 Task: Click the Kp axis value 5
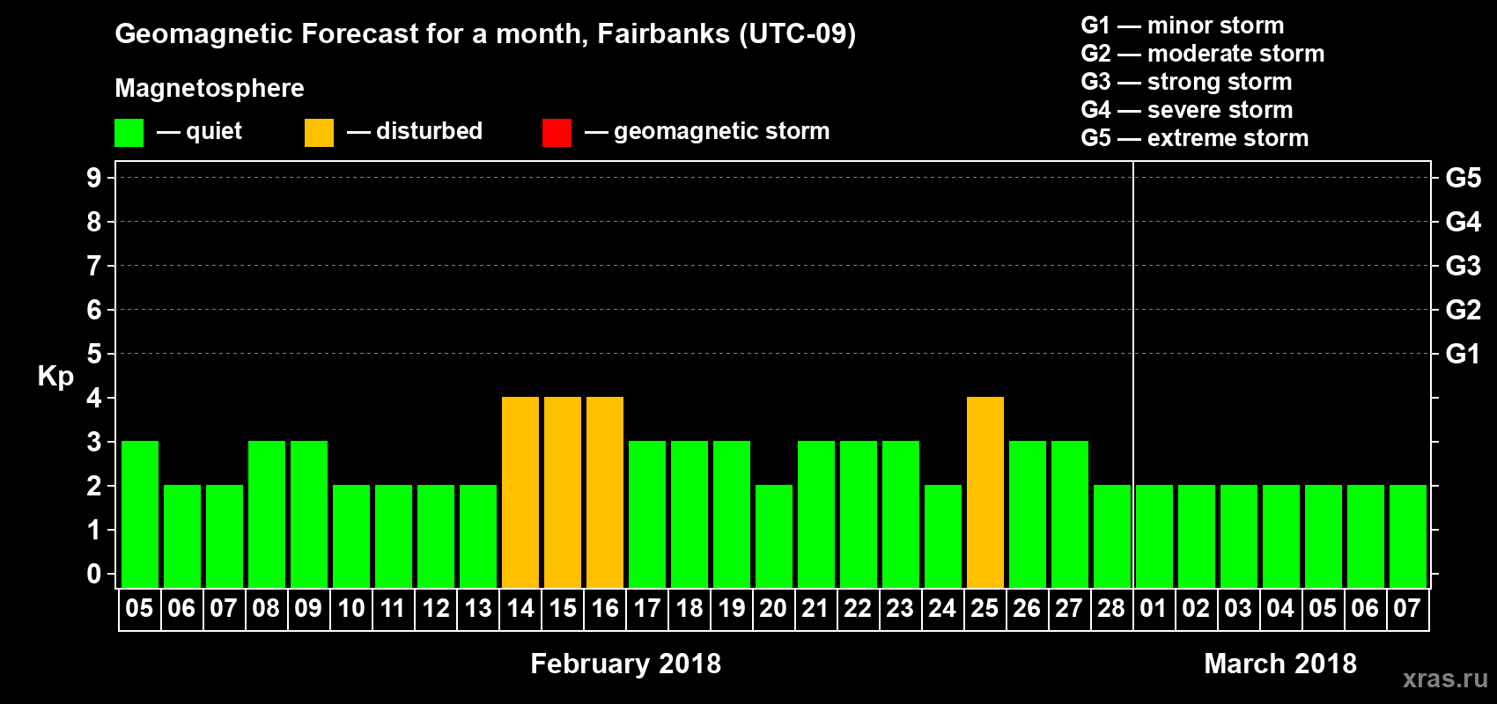click(x=93, y=354)
